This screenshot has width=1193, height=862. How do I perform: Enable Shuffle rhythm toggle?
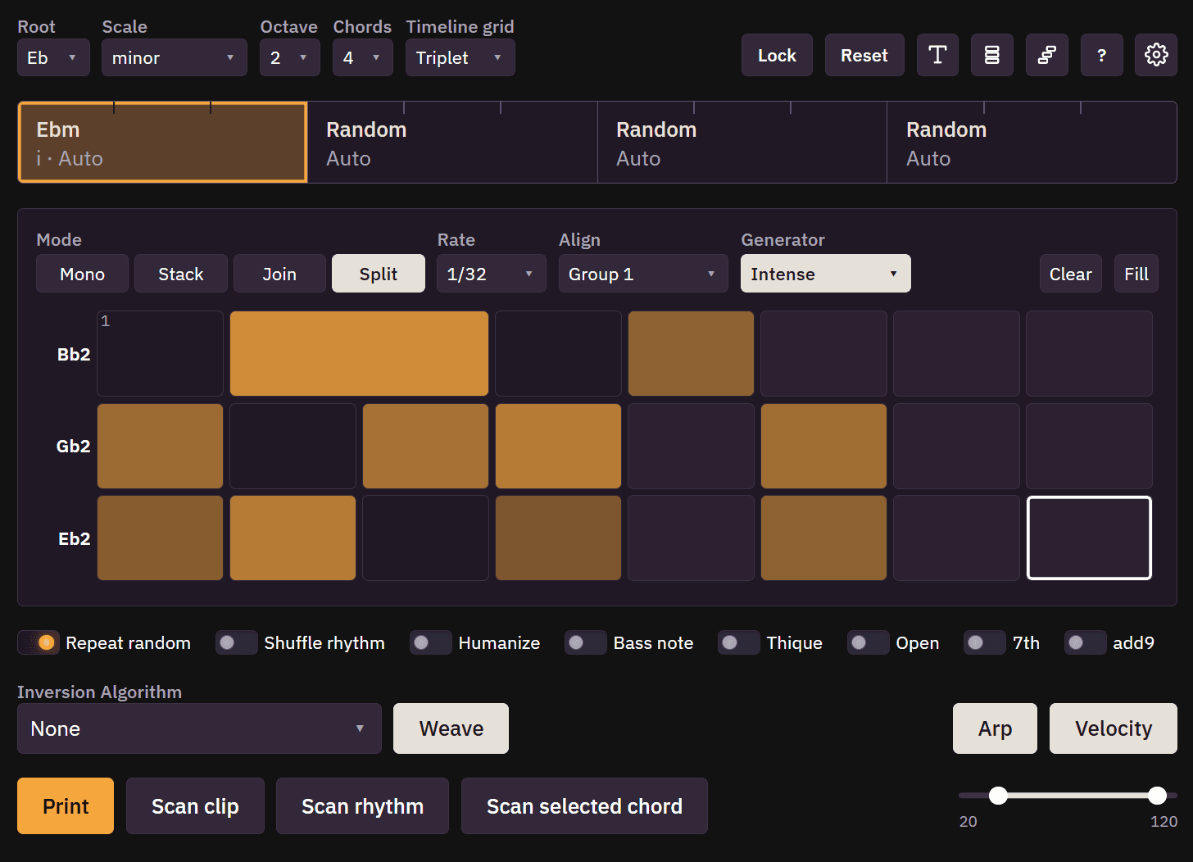point(237,642)
